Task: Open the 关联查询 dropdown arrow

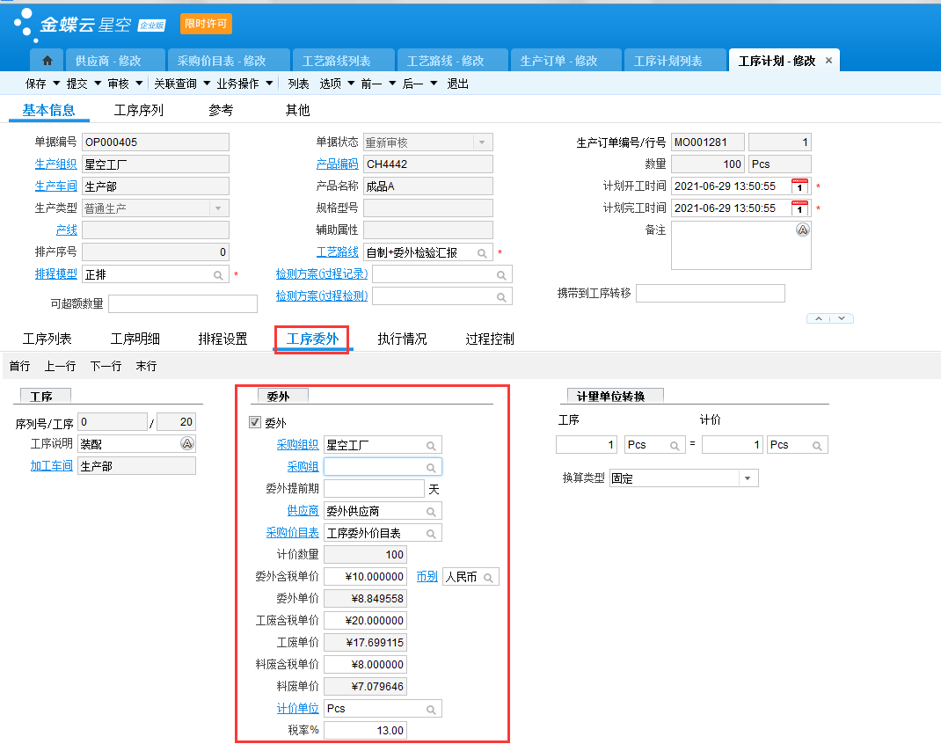Action: click(x=207, y=83)
